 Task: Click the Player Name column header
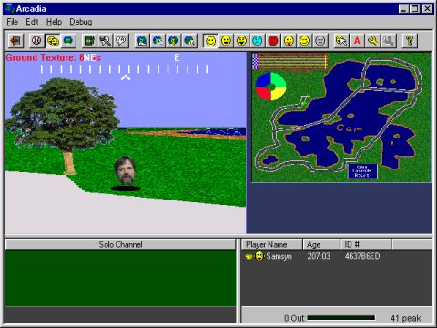(272, 244)
